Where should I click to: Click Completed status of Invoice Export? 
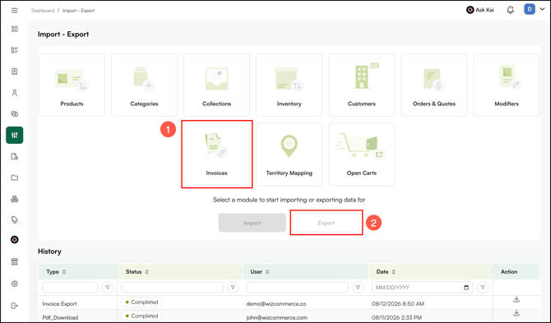141,302
